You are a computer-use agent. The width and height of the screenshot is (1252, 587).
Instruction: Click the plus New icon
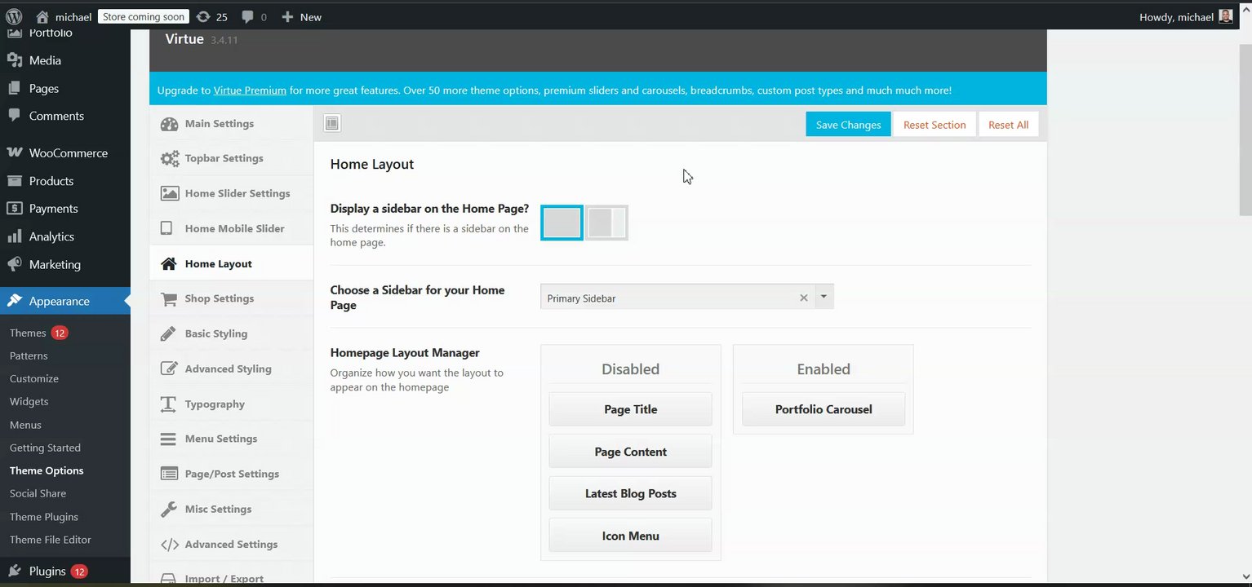tap(287, 16)
